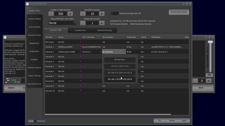Screen dimensions: 225x126
Task: Click the Cancel button
Action: (172, 120)
